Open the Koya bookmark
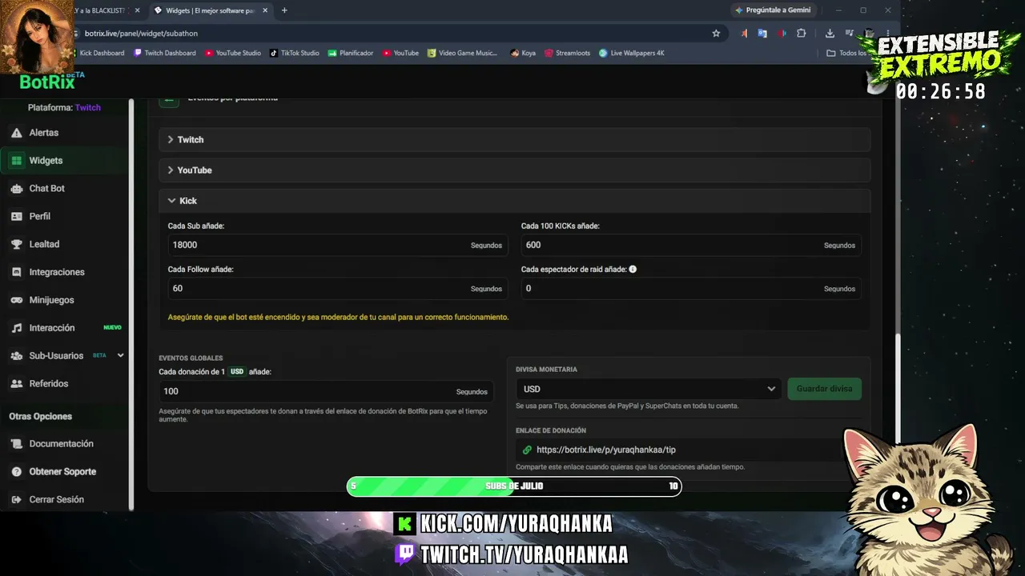This screenshot has height=576, width=1025. (x=523, y=54)
